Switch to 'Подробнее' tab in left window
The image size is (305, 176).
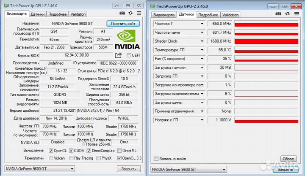[57, 14]
